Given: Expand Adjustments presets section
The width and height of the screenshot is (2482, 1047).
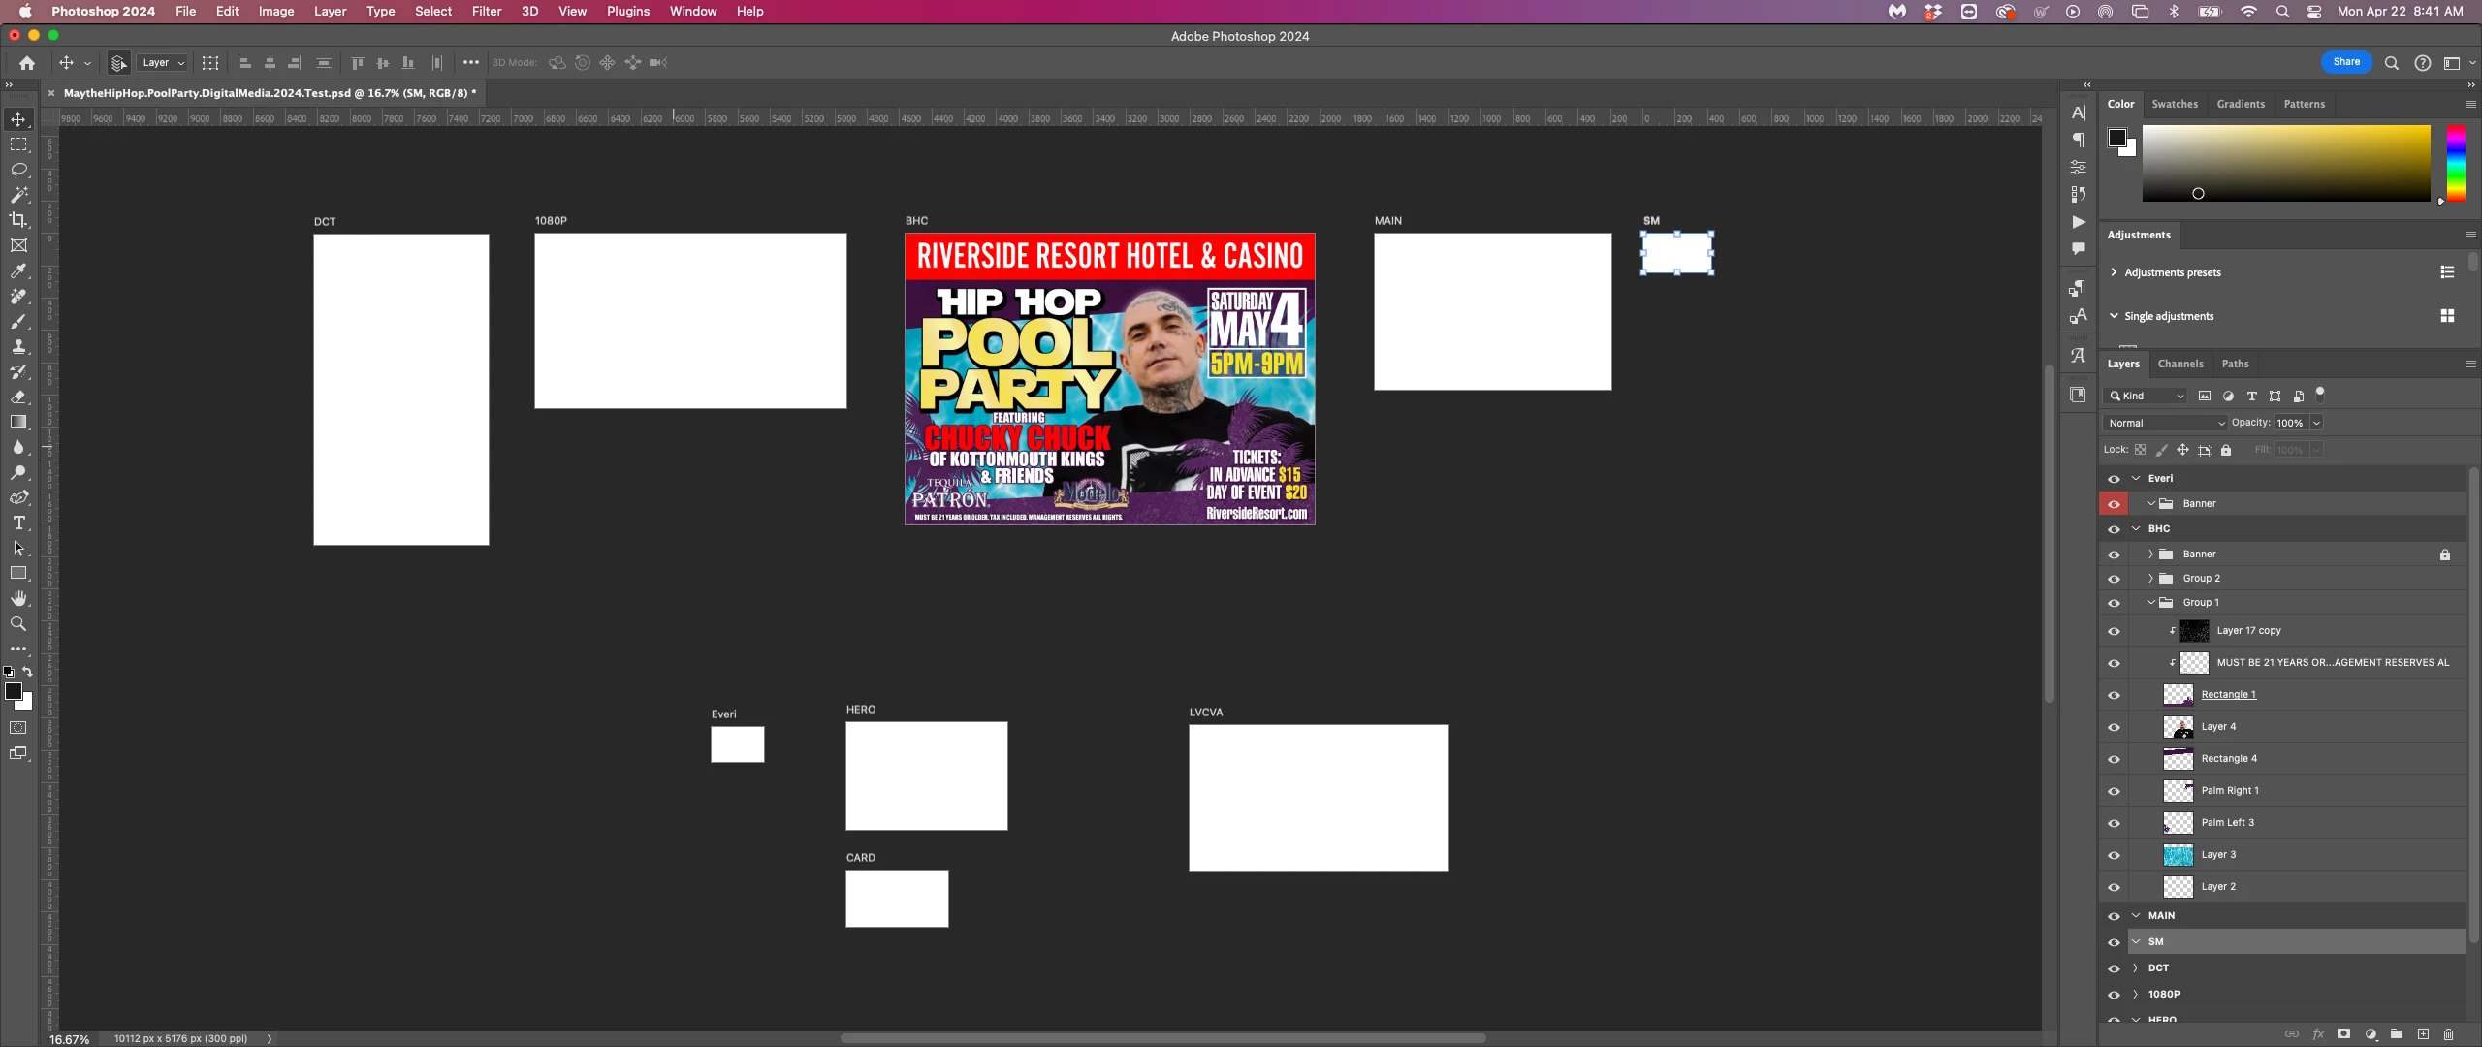Looking at the screenshot, I should click(x=2114, y=272).
